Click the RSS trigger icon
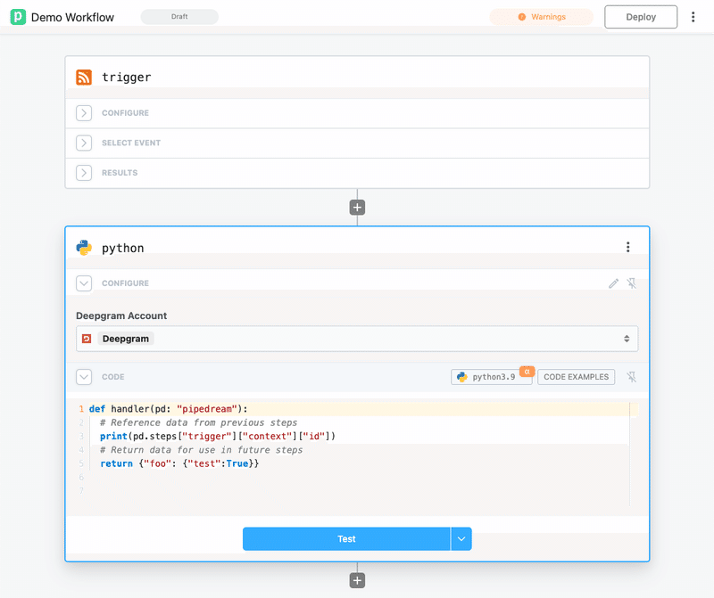This screenshot has width=714, height=598. 84,77
